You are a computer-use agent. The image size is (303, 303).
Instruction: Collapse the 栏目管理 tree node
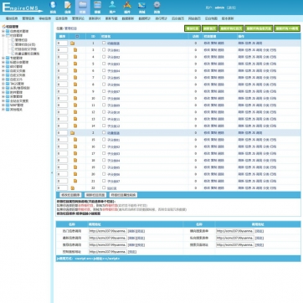[x=3, y=35]
